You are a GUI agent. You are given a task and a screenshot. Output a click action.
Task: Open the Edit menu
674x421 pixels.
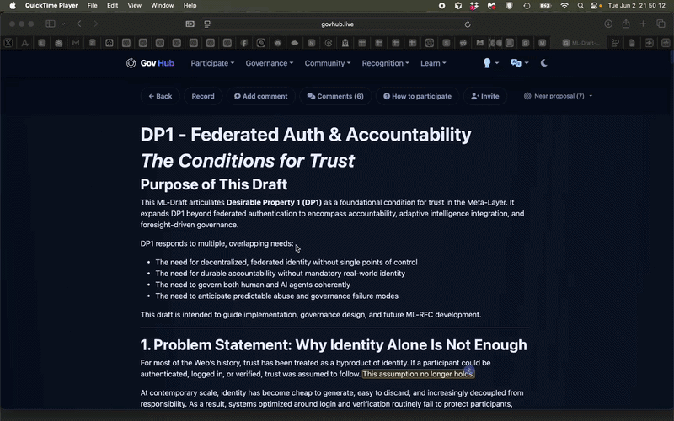113,6
